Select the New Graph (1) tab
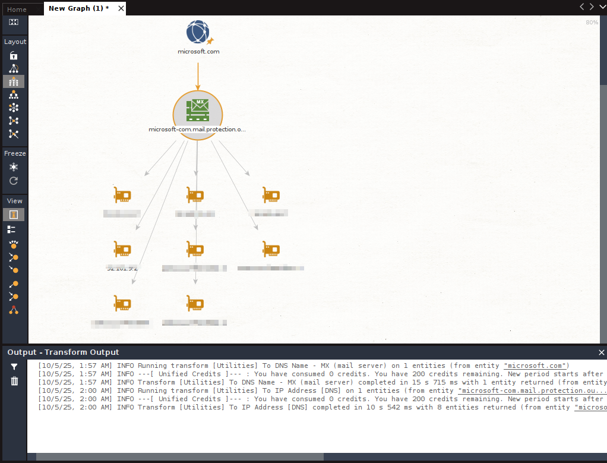This screenshot has width=607, height=463. 79,8
